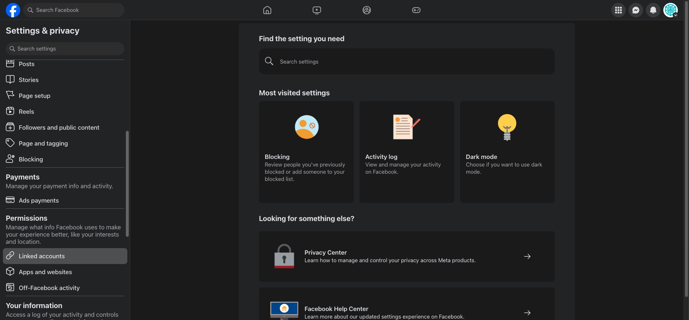Click the Dark mode lightbulb illustration
The width and height of the screenshot is (689, 320).
(507, 127)
